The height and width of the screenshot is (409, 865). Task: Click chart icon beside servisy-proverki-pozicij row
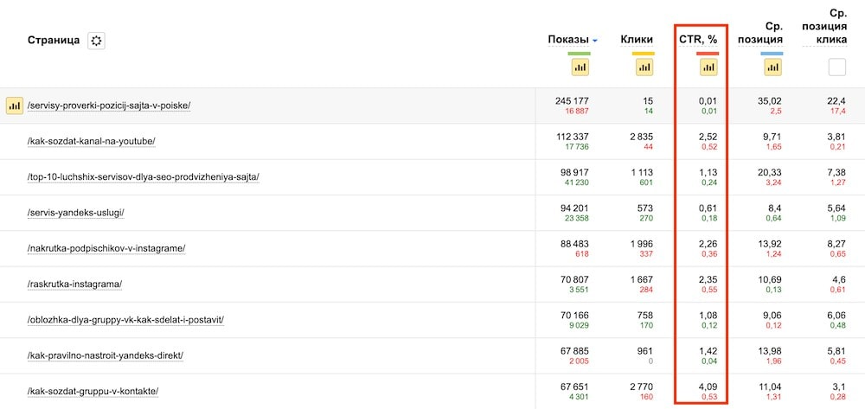point(14,105)
